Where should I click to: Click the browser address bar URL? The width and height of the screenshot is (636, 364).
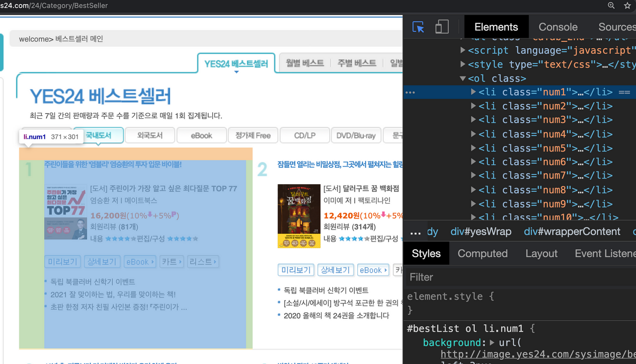pyautogui.click(x=54, y=5)
